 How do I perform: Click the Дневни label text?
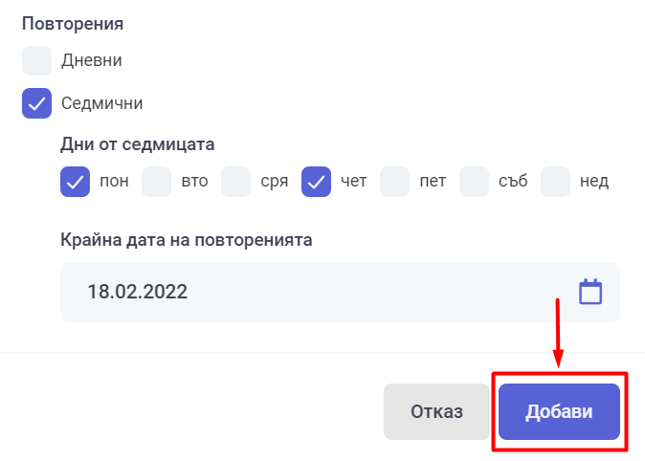(x=91, y=60)
